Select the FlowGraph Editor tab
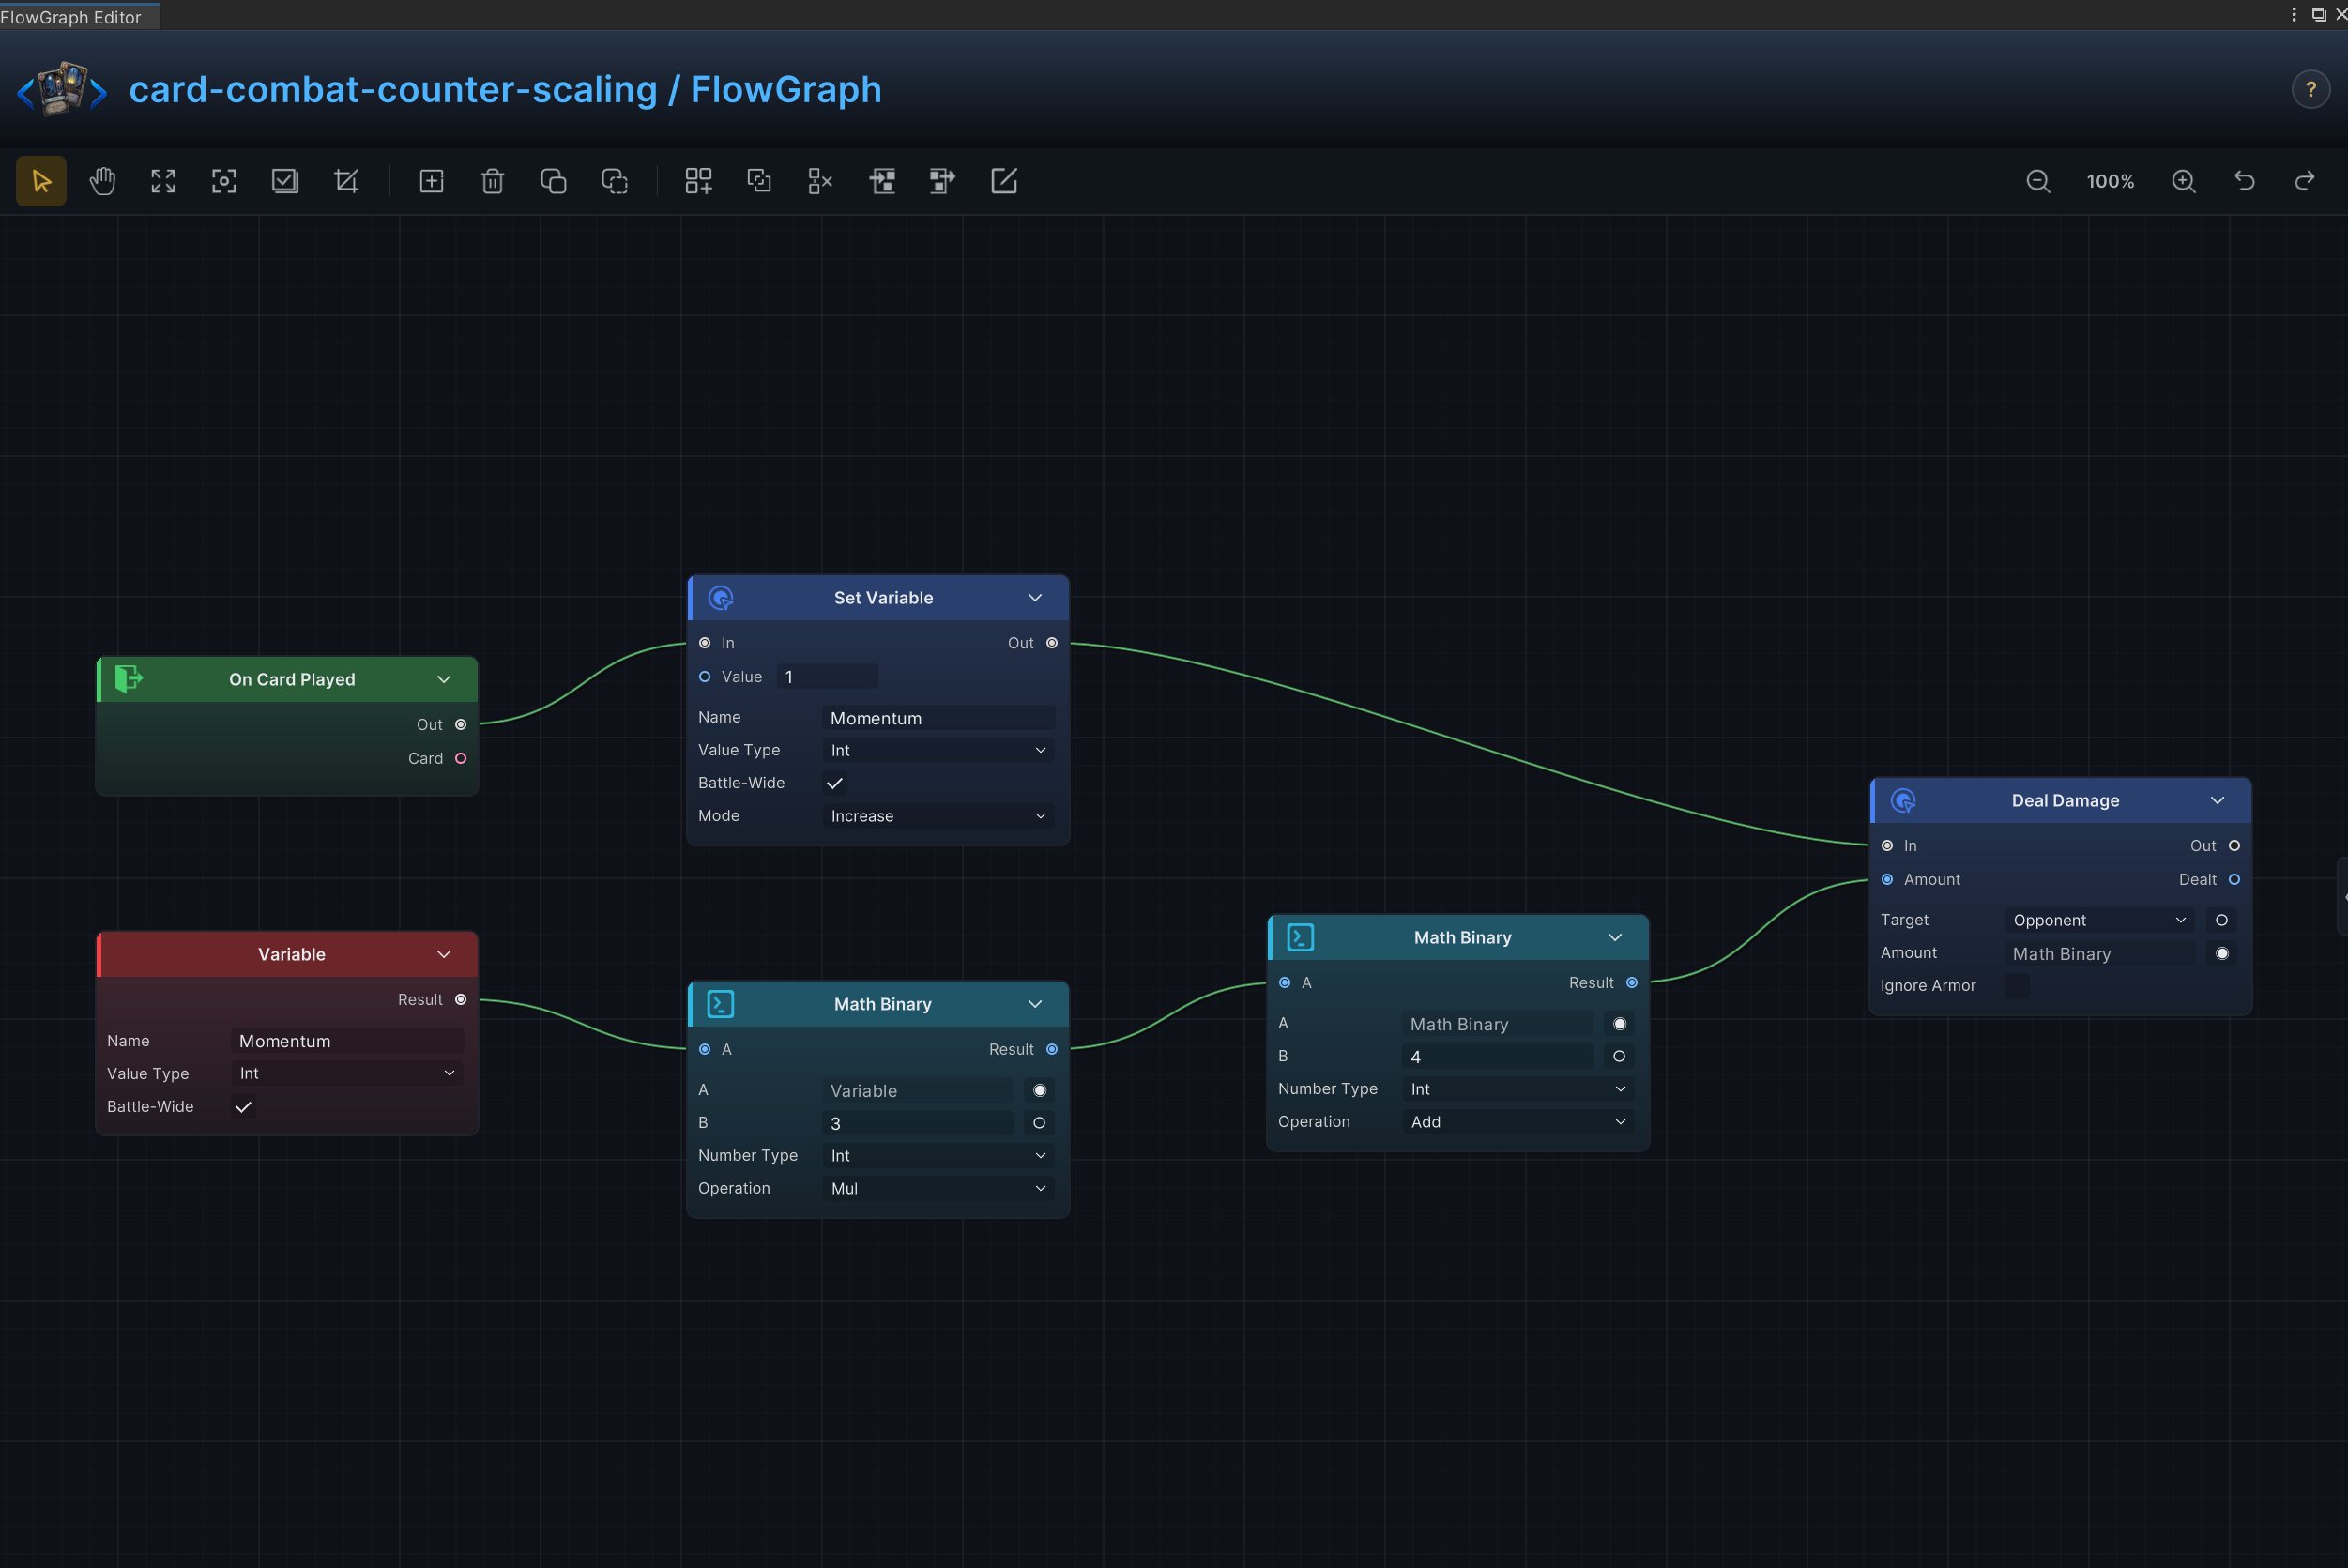The width and height of the screenshot is (2348, 1568). coord(78,16)
